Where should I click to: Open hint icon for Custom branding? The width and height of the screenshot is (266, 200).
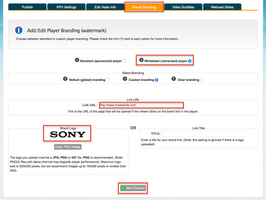pos(125,79)
